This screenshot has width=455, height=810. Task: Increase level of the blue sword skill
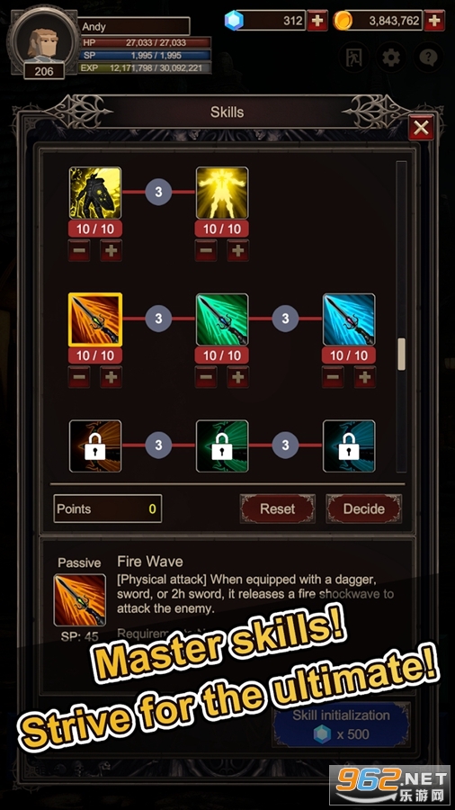[365, 377]
